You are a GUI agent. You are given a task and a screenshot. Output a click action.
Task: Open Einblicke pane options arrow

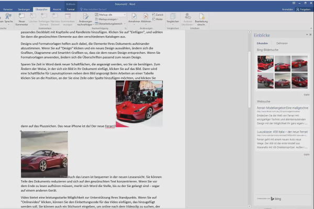(x=307, y=34)
